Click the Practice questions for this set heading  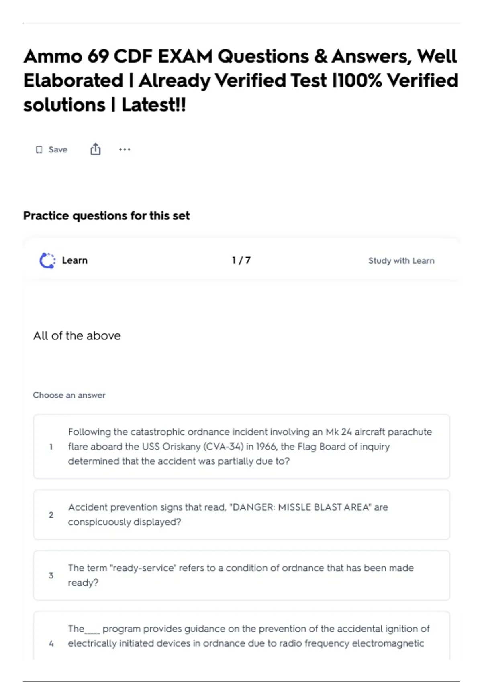coord(106,216)
